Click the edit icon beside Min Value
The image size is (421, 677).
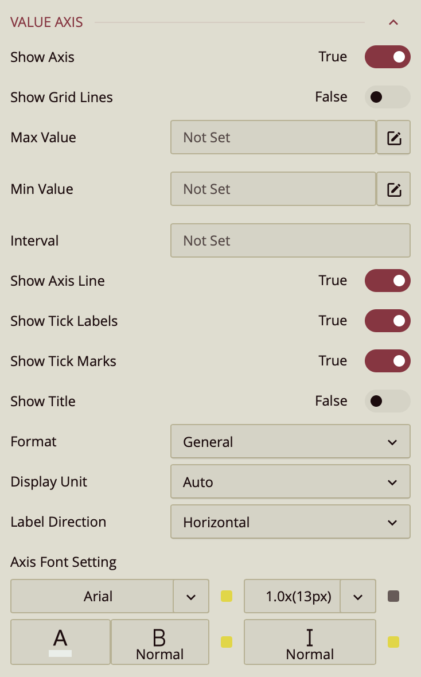pyautogui.click(x=393, y=189)
